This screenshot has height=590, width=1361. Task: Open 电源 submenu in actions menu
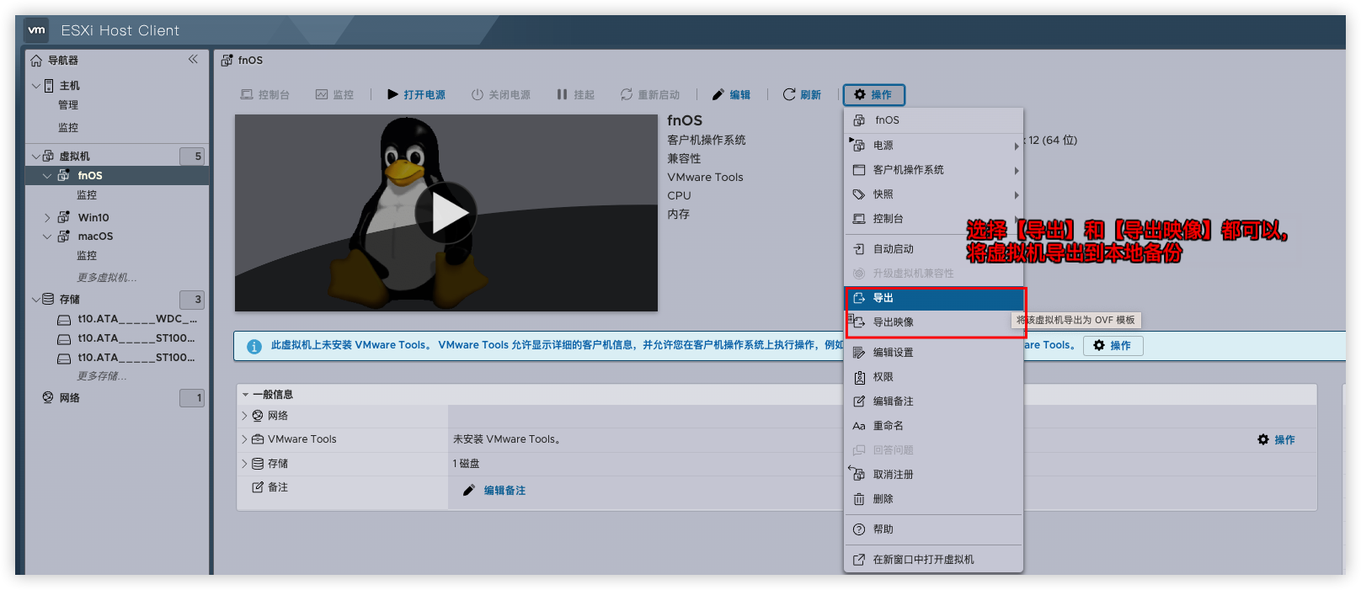[934, 146]
